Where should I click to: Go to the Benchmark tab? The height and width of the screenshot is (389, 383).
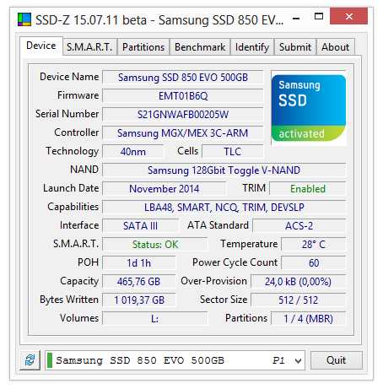(x=200, y=47)
